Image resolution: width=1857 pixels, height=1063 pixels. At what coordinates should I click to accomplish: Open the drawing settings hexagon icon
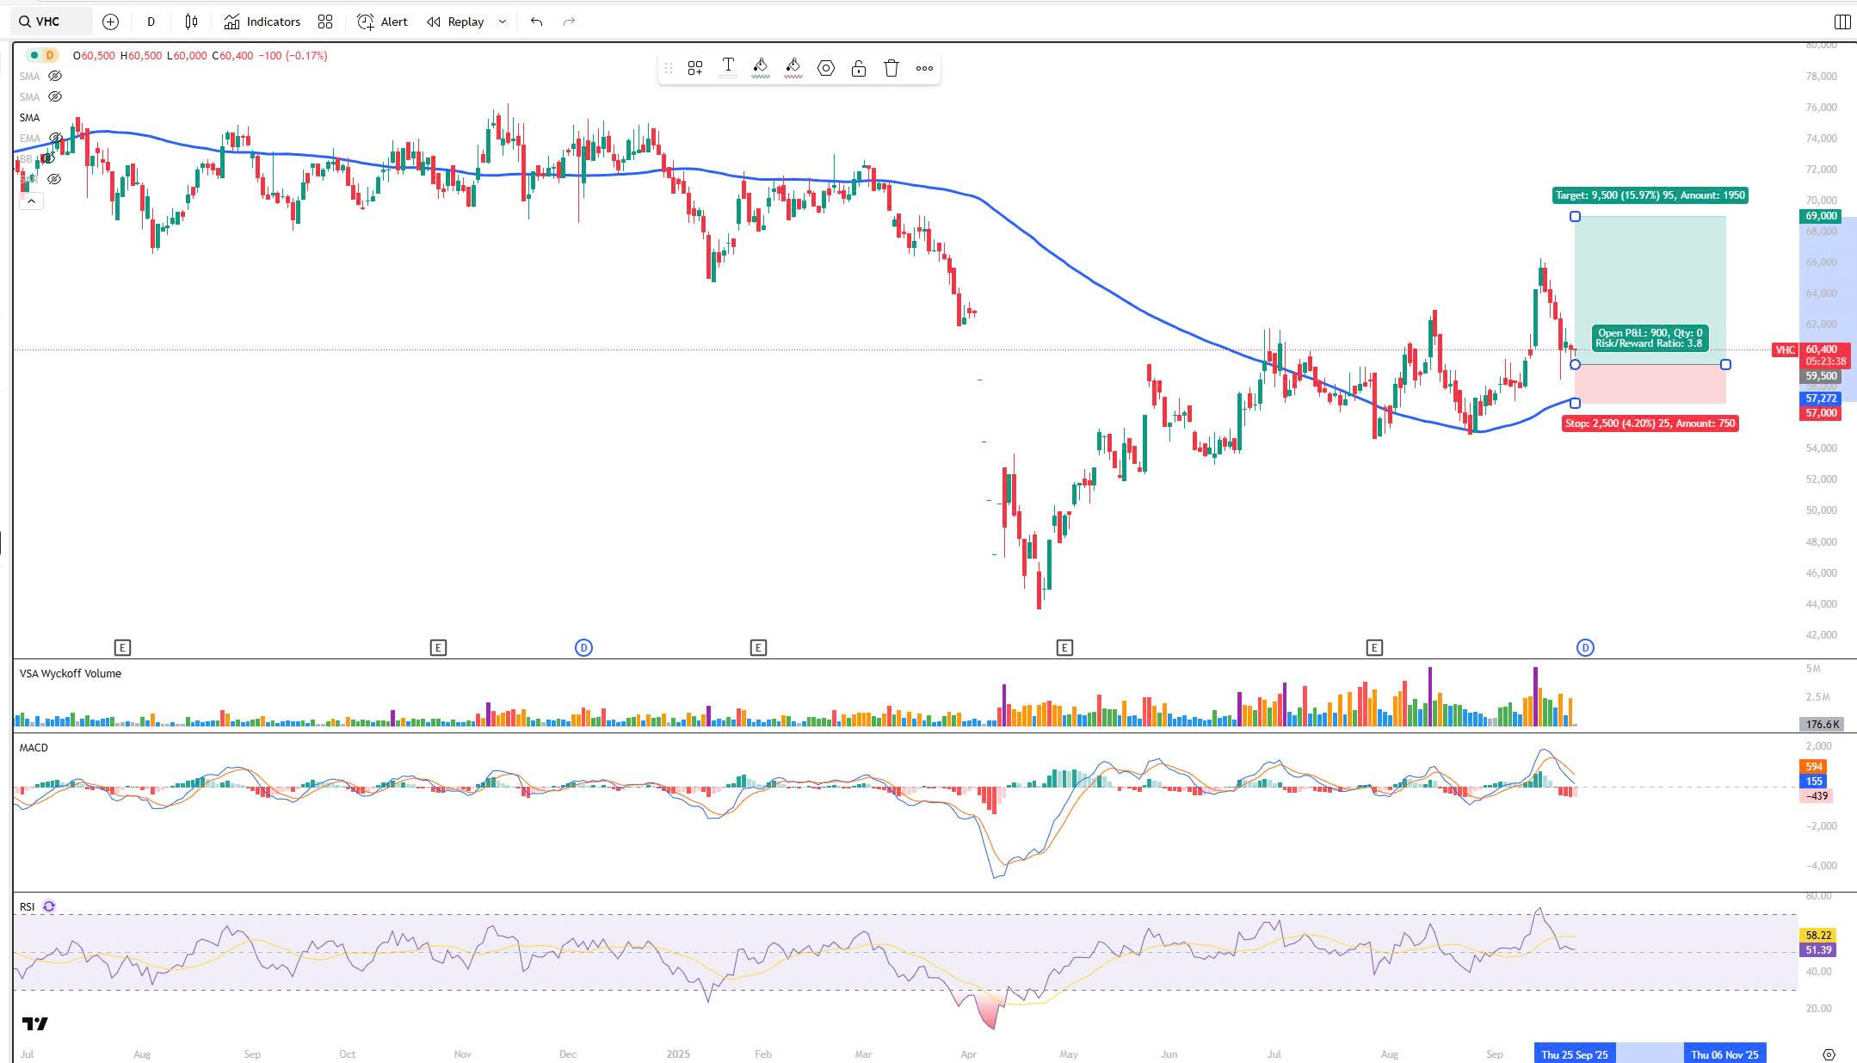coord(826,68)
